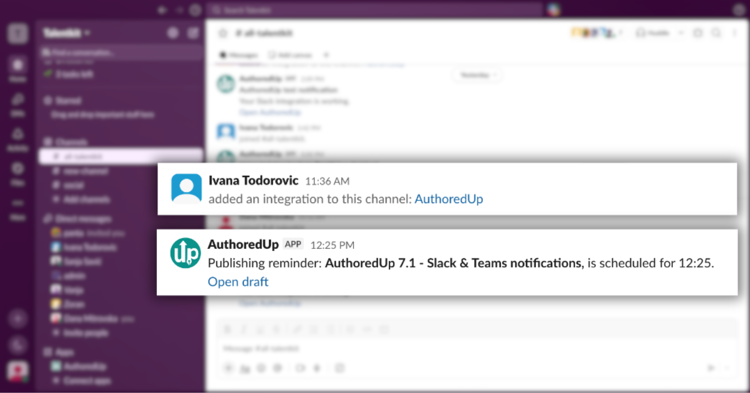The width and height of the screenshot is (750, 393).
Task: Compose a new message with pencil icon
Action: 193,33
